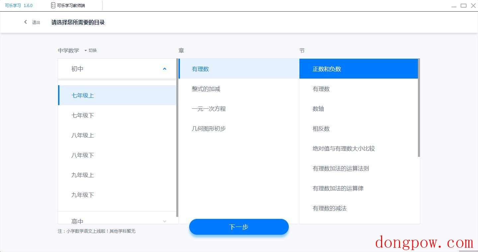
Task: Select section 有理数 in 节 column
Action: pyautogui.click(x=358, y=89)
